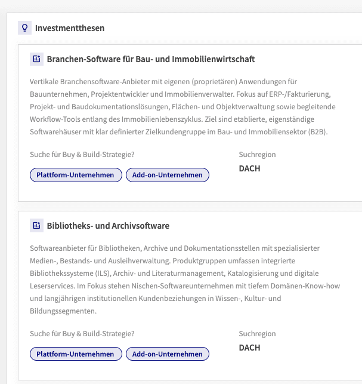Open the Bibliotheks- und Archivsoftware title

point(108,226)
